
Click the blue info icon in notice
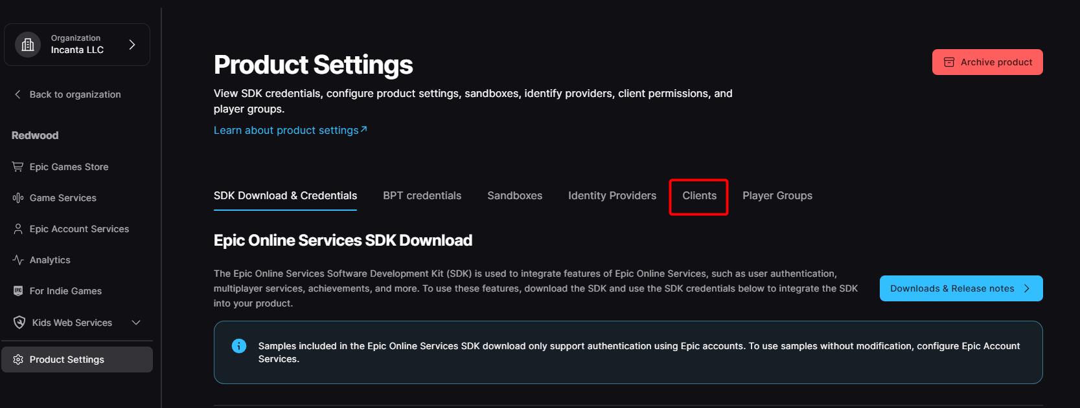[x=239, y=346]
